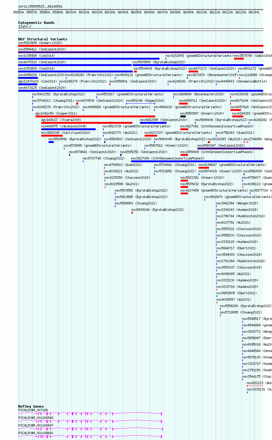Click the purple bar under nsv6580347 (Sedlazeck2020)
Image resolution: width=272 pixels, height=440 pixels.
[x=230, y=148]
